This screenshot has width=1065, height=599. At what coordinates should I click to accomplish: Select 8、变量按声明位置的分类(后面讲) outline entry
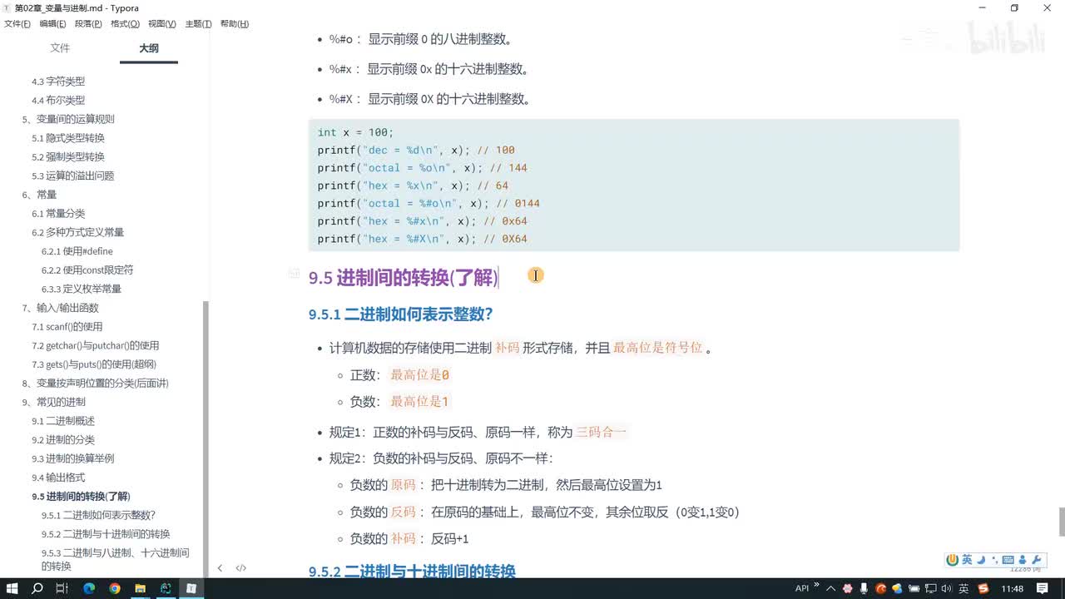click(x=95, y=384)
